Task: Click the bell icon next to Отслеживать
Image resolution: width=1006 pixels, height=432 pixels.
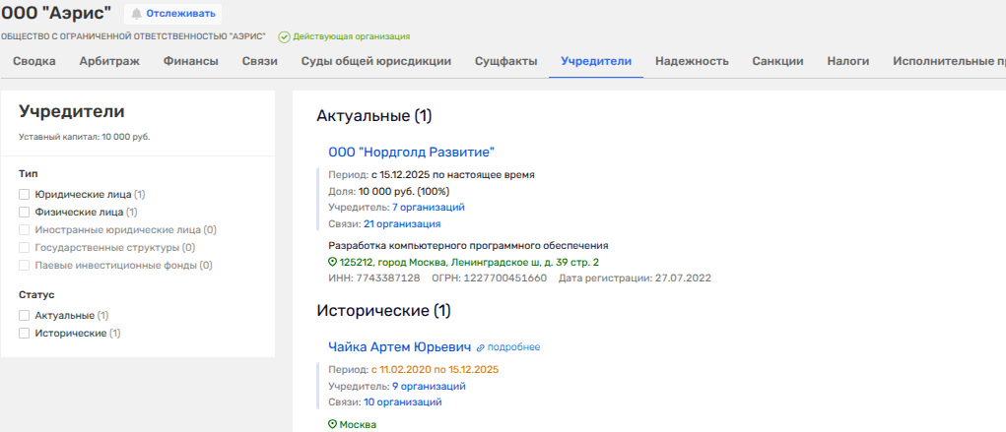Action: tap(137, 14)
